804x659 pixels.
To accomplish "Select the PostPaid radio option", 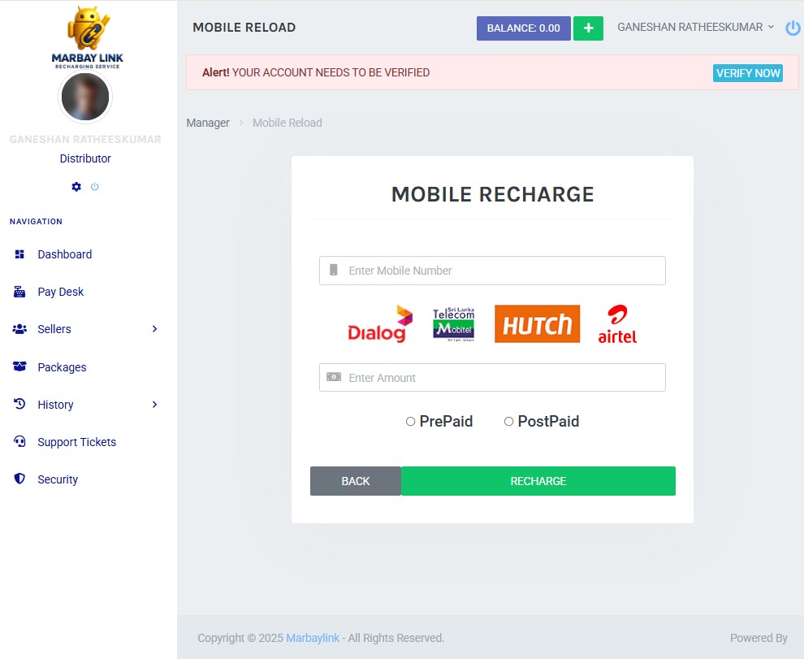I will 509,422.
